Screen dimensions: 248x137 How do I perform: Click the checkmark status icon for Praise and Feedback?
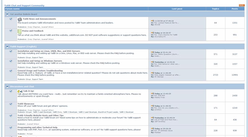click(x=11, y=31)
